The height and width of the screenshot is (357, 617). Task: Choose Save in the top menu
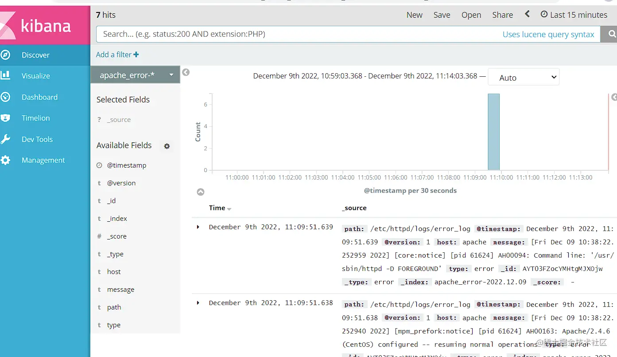pyautogui.click(x=442, y=15)
